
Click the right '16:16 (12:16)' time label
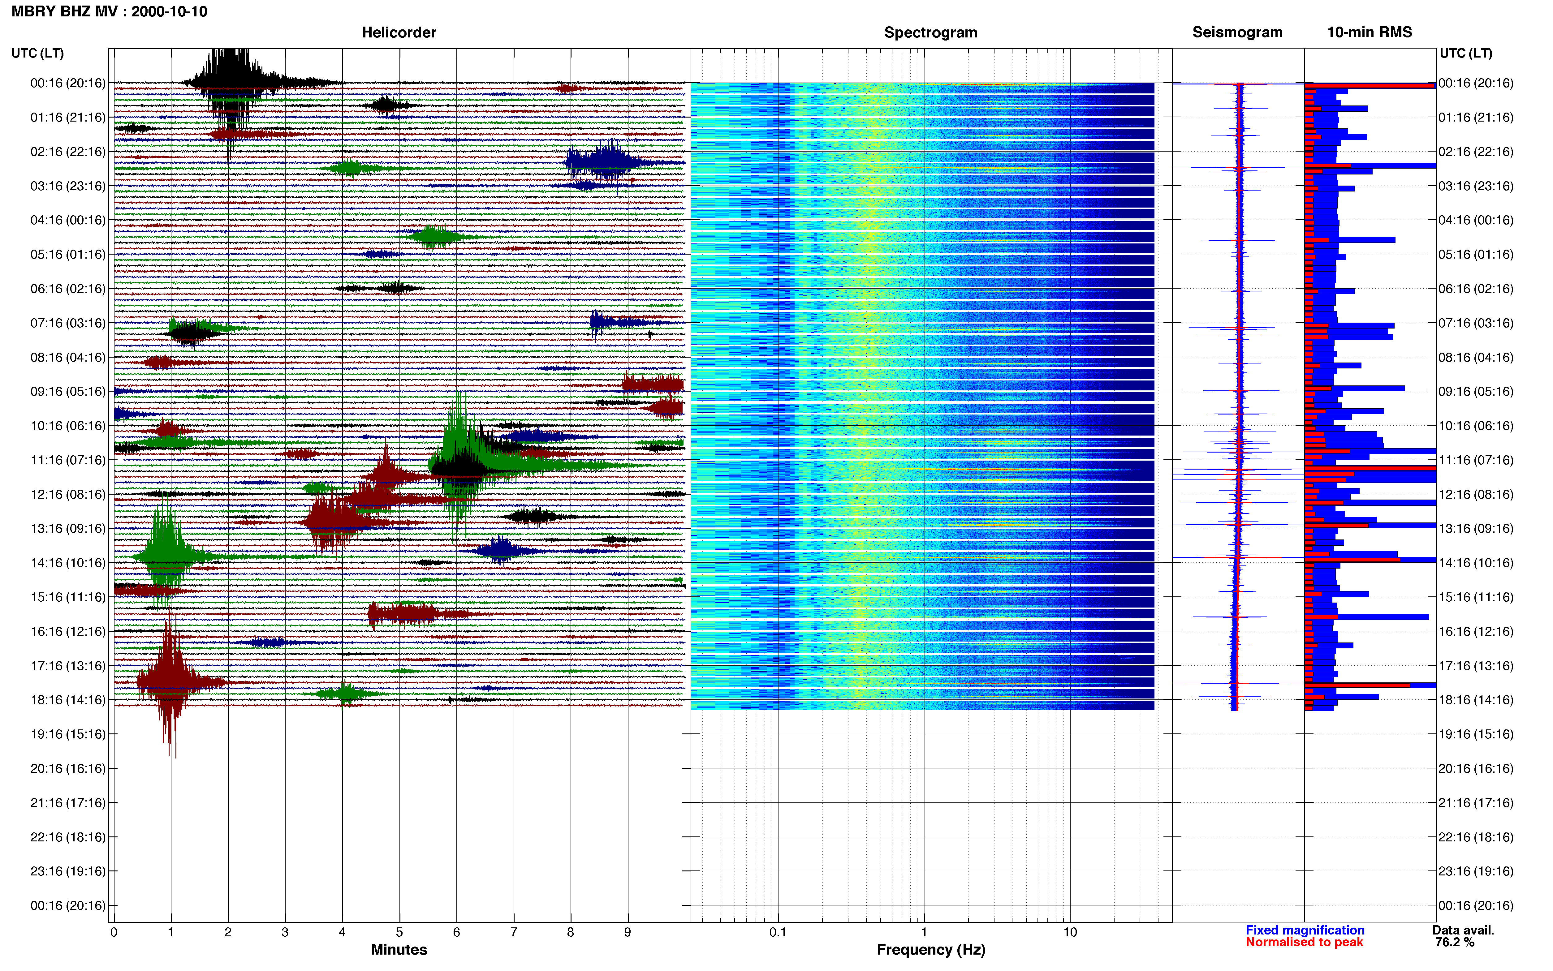tap(1476, 631)
